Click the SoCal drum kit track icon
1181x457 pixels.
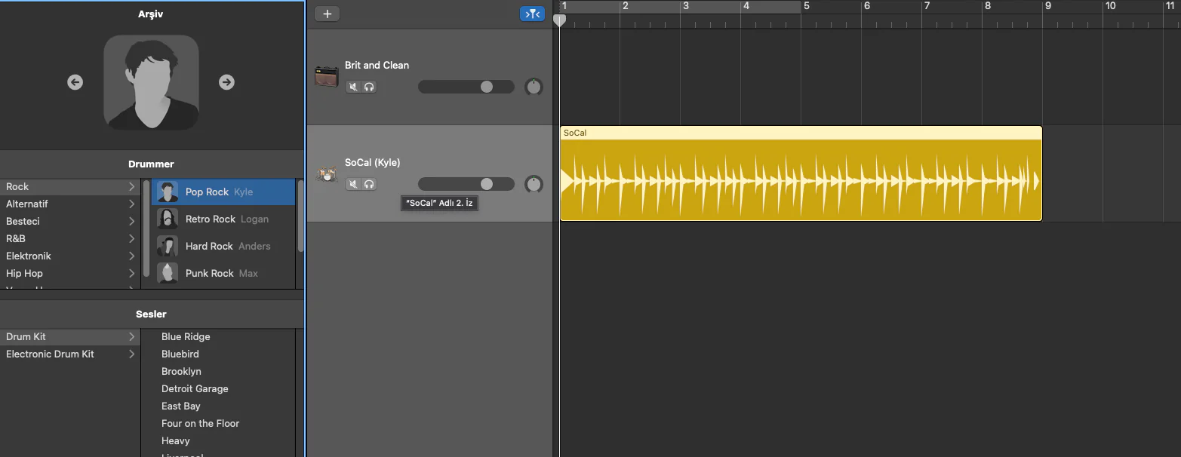[326, 174]
